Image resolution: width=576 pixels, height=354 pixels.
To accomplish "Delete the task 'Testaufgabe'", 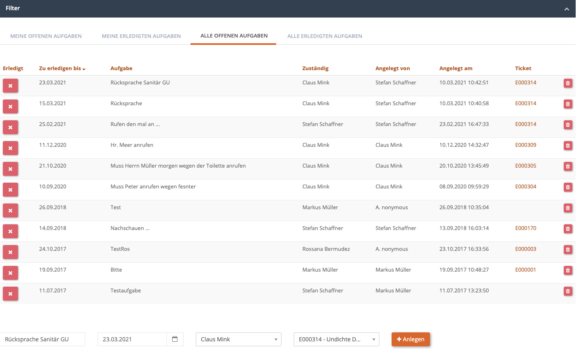I will 568,291.
